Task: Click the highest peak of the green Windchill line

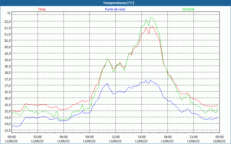Action: click(x=151, y=17)
